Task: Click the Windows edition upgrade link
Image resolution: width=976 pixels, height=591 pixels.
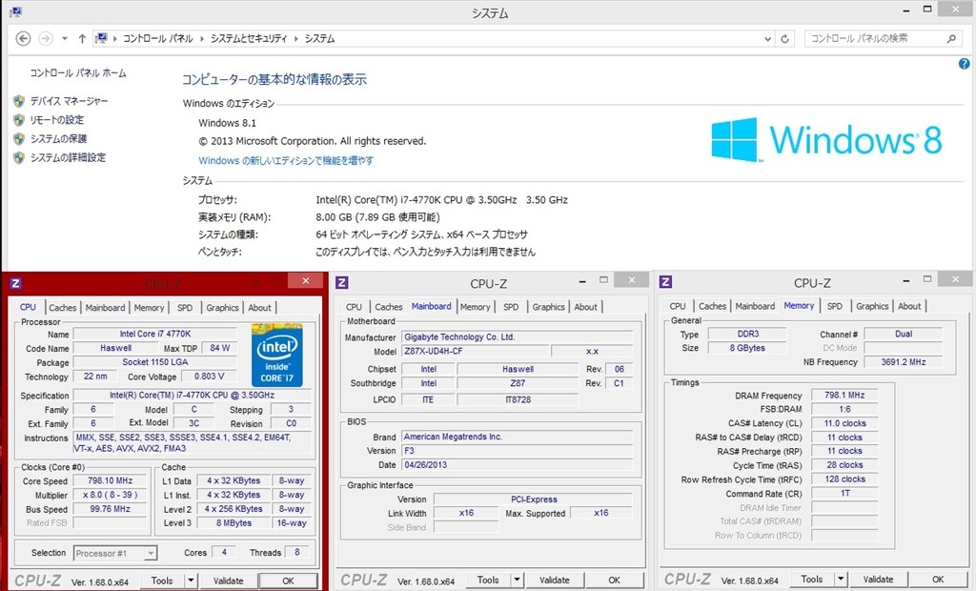Action: point(286,160)
